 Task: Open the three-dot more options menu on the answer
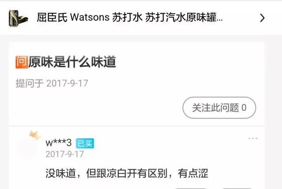coord(253,138)
